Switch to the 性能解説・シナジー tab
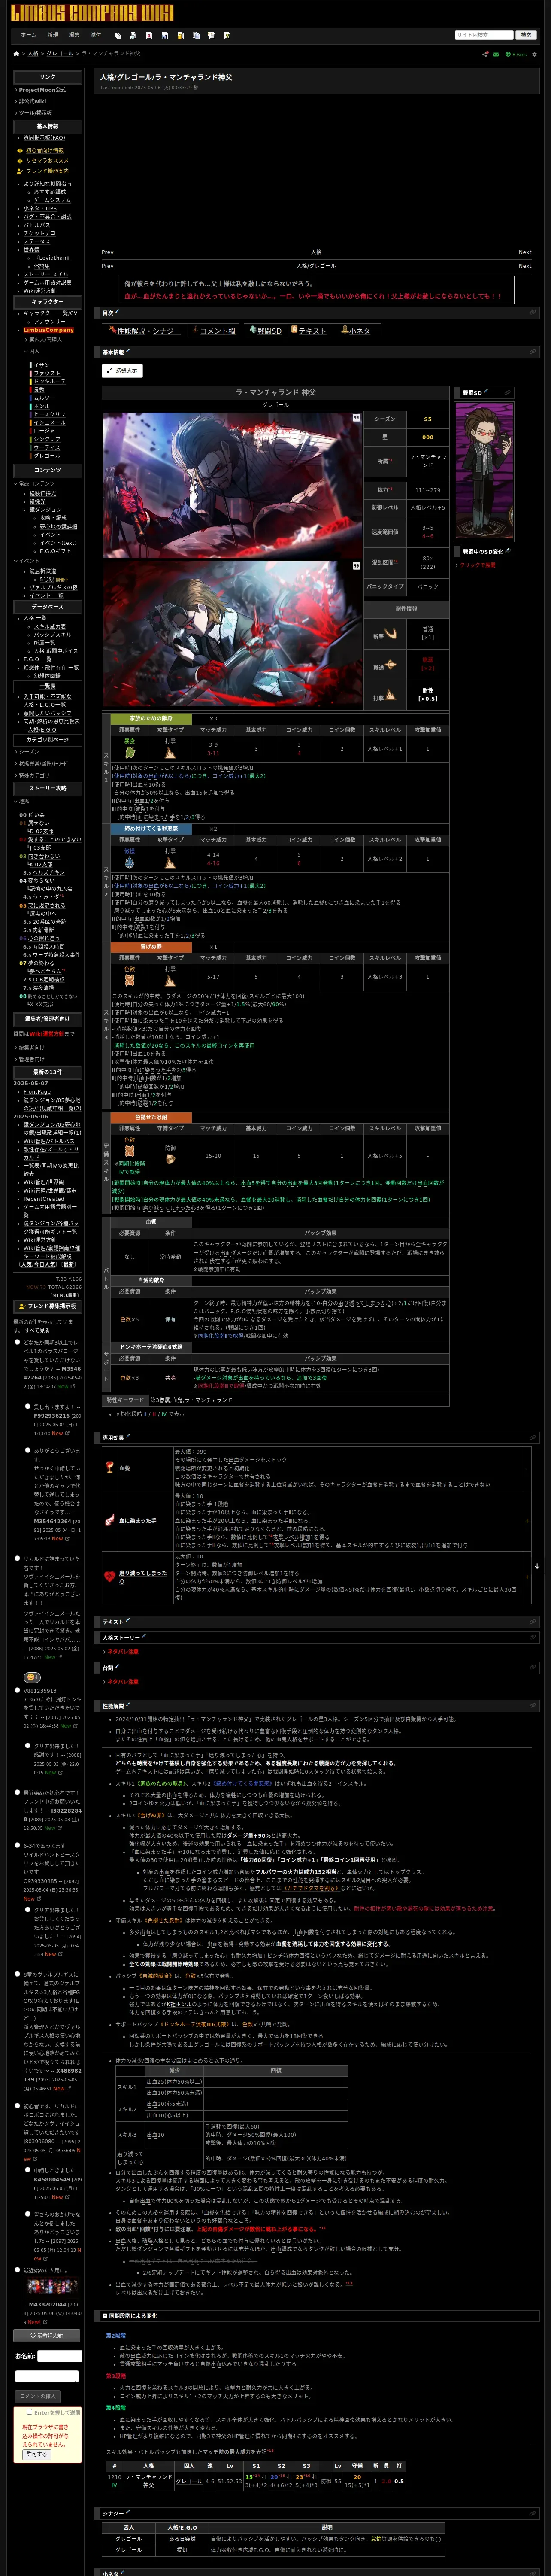This screenshot has width=551, height=2576. pyautogui.click(x=145, y=331)
